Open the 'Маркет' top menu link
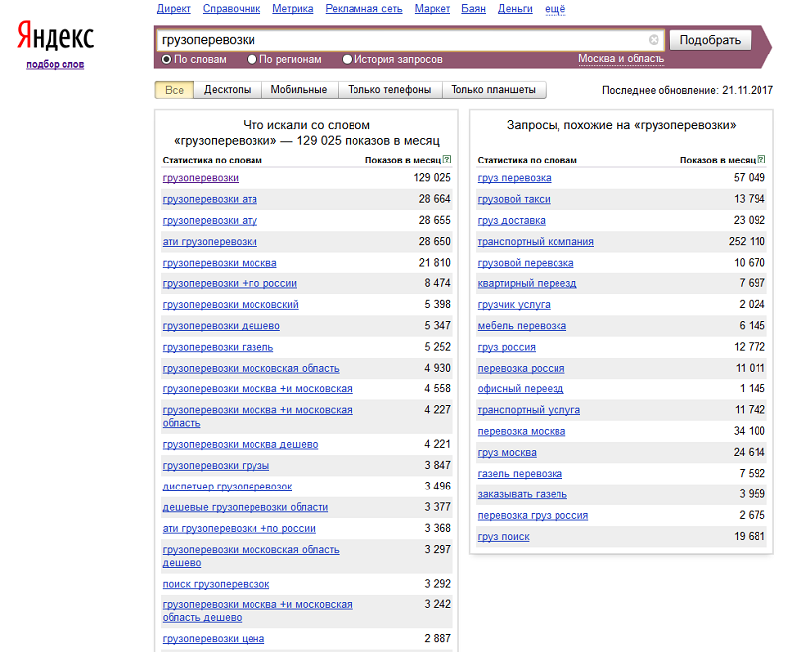The height and width of the screenshot is (652, 810). [x=432, y=9]
